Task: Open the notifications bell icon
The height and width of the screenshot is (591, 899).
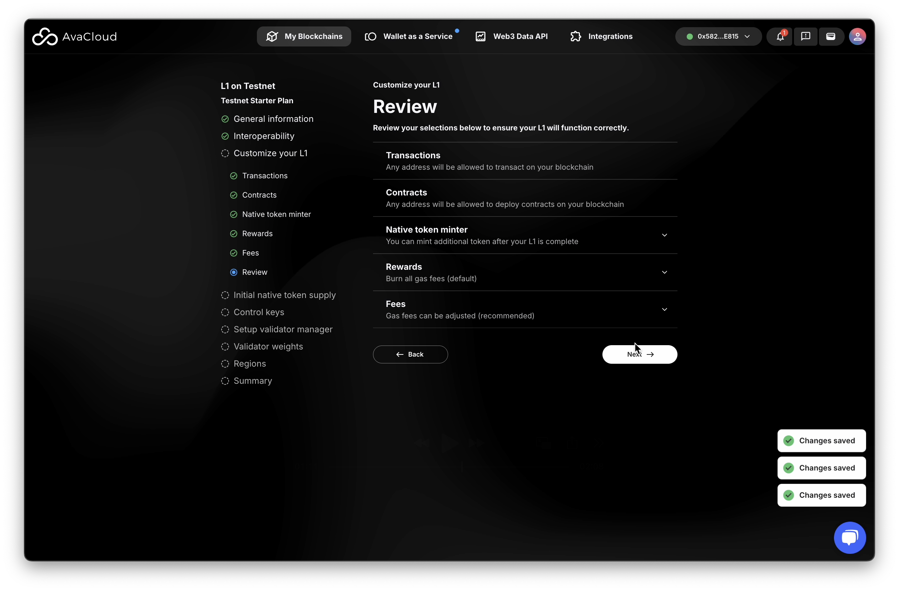Action: [x=780, y=37]
